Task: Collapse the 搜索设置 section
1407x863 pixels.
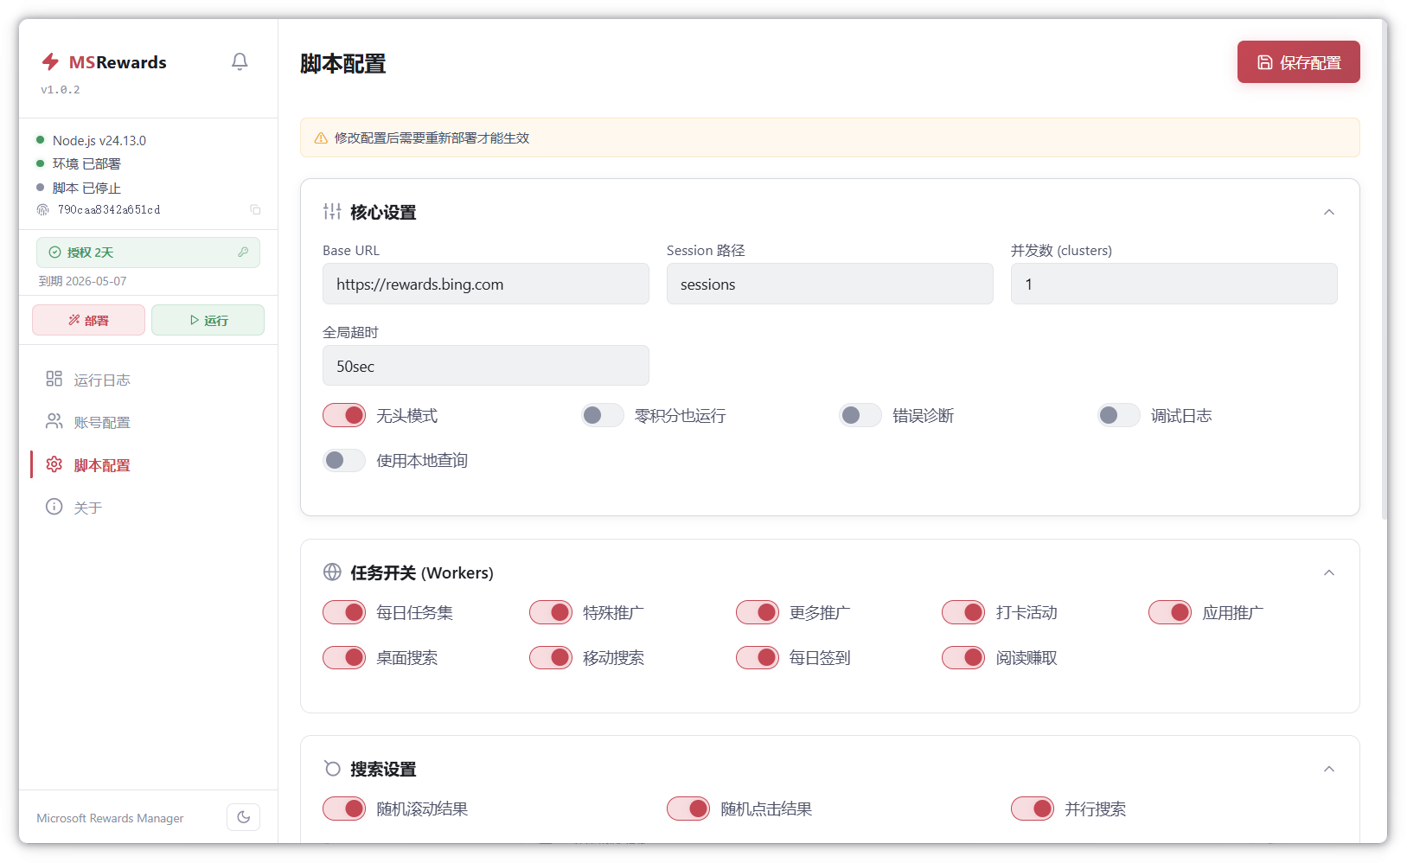Action: [x=1329, y=769]
